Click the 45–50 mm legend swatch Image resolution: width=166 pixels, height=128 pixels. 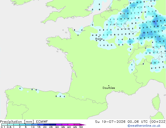tap(77, 125)
